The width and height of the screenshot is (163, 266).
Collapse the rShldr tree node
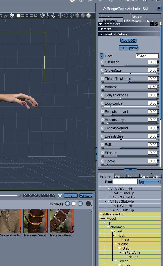click(x=120, y=248)
